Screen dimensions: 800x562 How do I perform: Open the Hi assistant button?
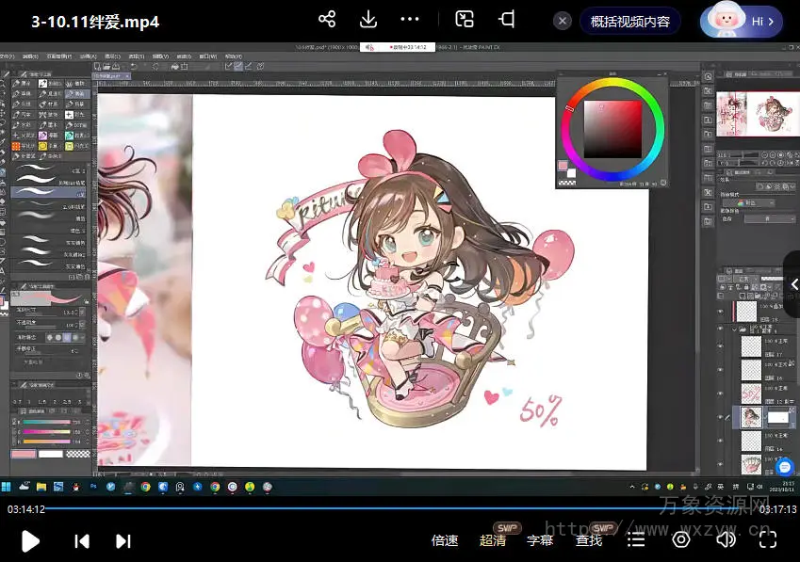742,21
